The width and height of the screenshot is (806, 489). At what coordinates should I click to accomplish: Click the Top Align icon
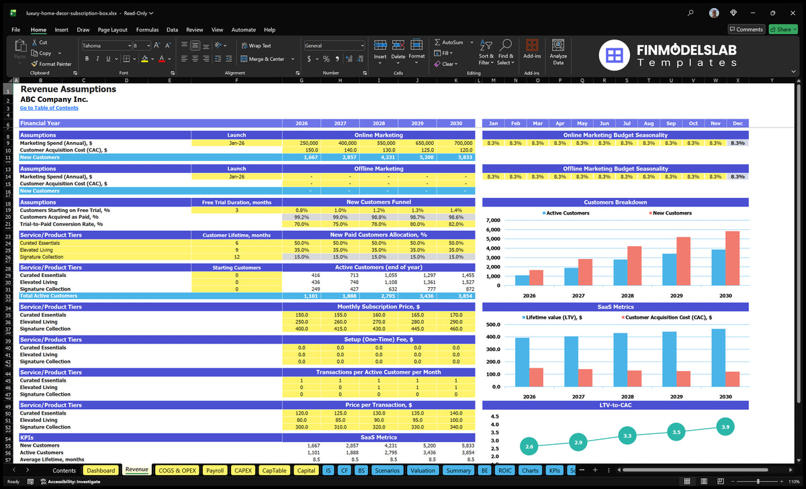(185, 46)
